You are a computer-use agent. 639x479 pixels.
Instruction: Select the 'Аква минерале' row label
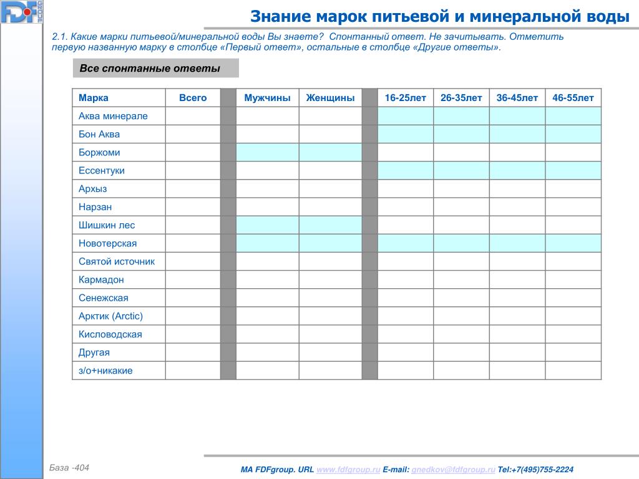[x=113, y=116]
